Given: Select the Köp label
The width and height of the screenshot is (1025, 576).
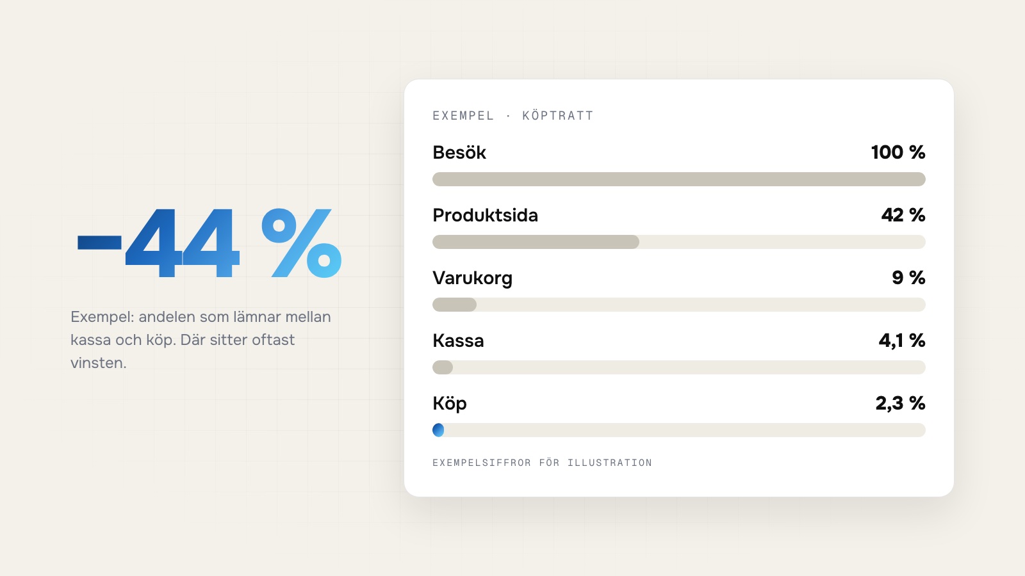Looking at the screenshot, I should tap(450, 404).
